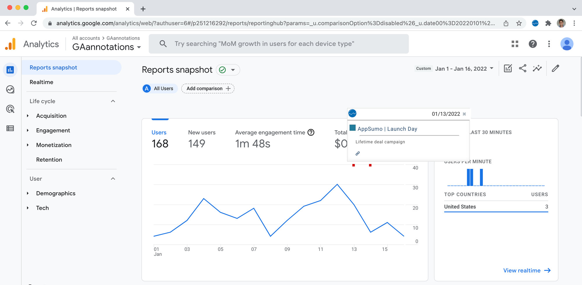Click the Add comparison button
582x285 pixels.
click(x=208, y=88)
